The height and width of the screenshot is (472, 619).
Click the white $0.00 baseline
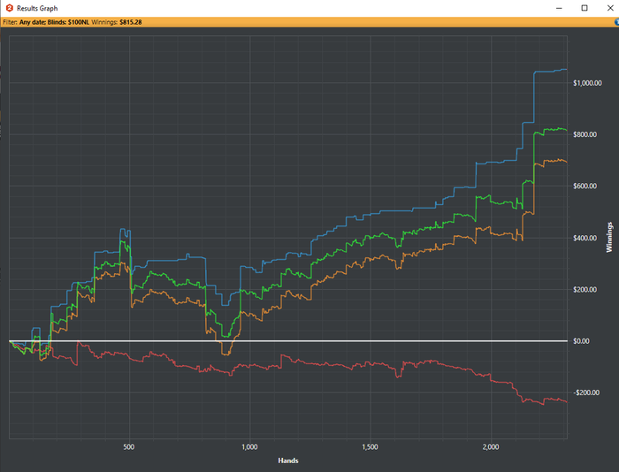[288, 340]
